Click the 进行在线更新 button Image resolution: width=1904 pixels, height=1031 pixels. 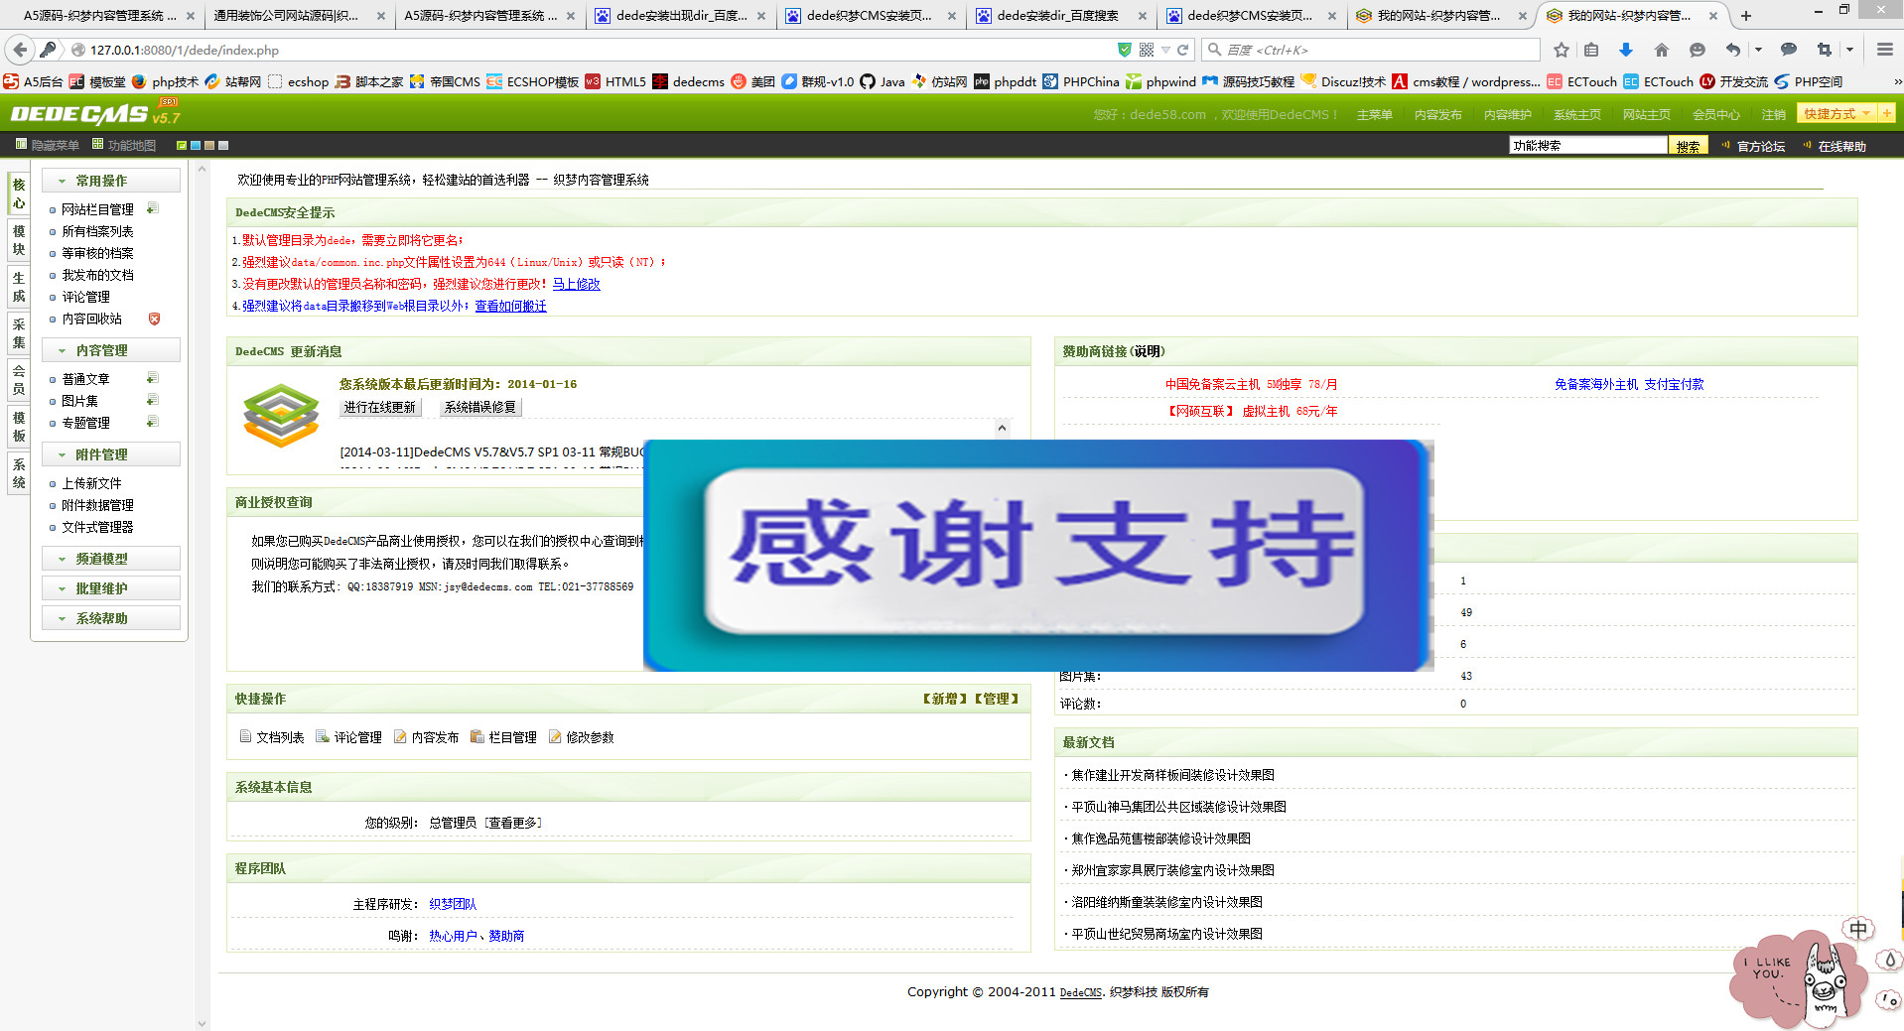[x=380, y=407]
